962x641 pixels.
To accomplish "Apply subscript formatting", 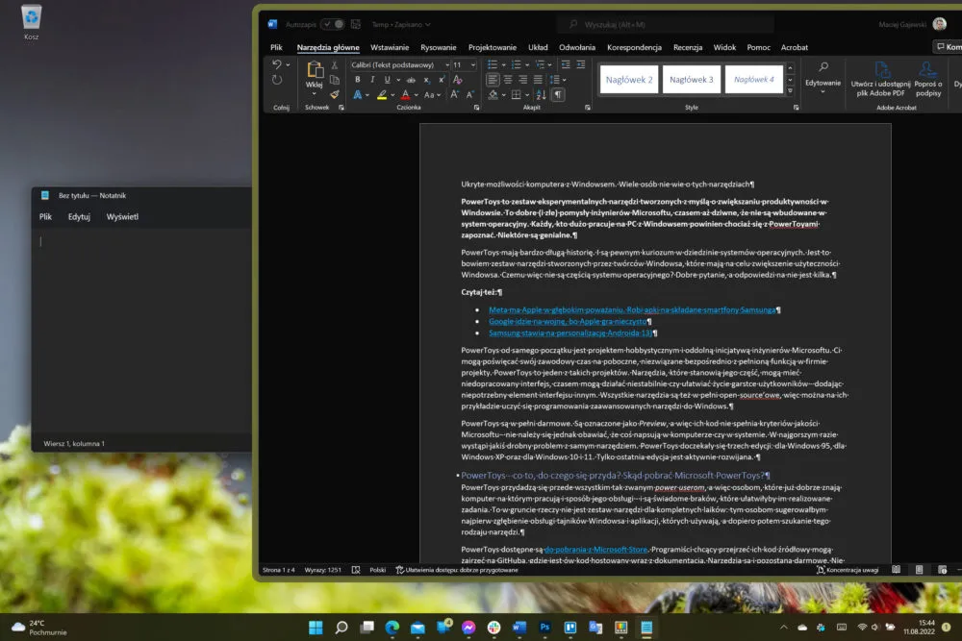I will tap(426, 80).
